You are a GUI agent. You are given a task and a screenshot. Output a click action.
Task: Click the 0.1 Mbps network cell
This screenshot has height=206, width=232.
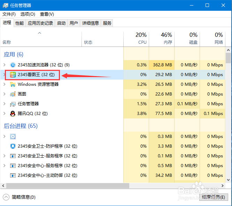coord(212,114)
